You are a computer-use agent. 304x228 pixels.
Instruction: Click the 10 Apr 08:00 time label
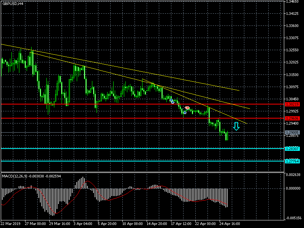click(132, 224)
